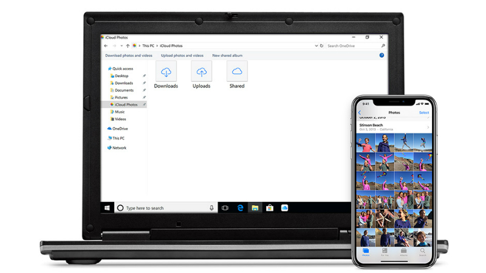Click Upload photos and videos

click(x=182, y=55)
